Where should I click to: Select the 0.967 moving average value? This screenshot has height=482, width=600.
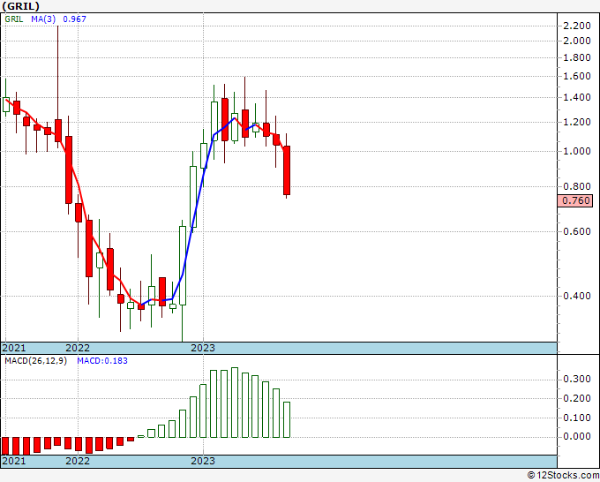point(75,19)
